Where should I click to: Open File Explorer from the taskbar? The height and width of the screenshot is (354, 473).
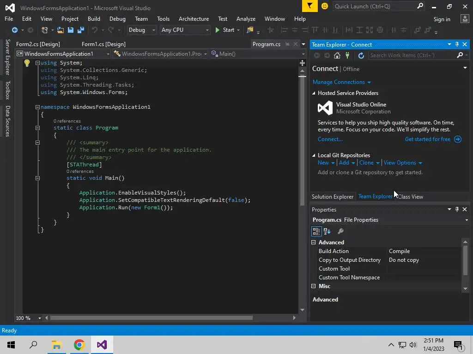point(56,345)
